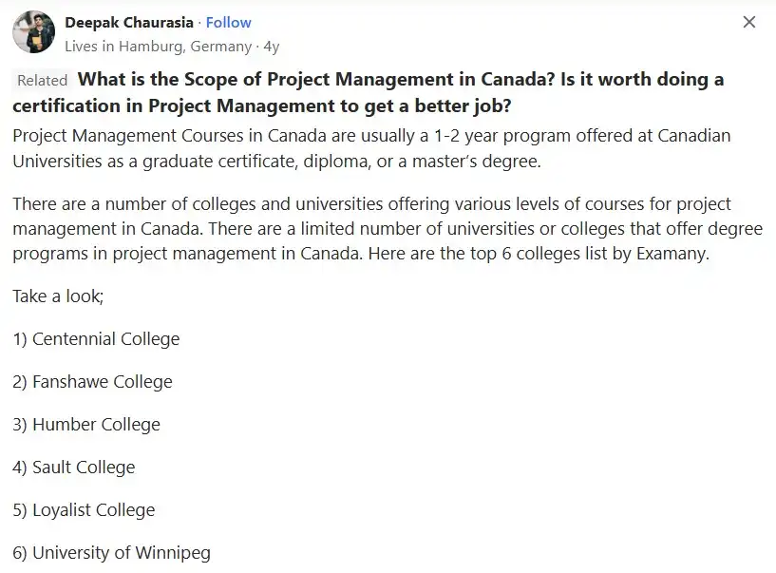This screenshot has width=776, height=573.
Task: Click the gray Related label
Action: (x=43, y=81)
